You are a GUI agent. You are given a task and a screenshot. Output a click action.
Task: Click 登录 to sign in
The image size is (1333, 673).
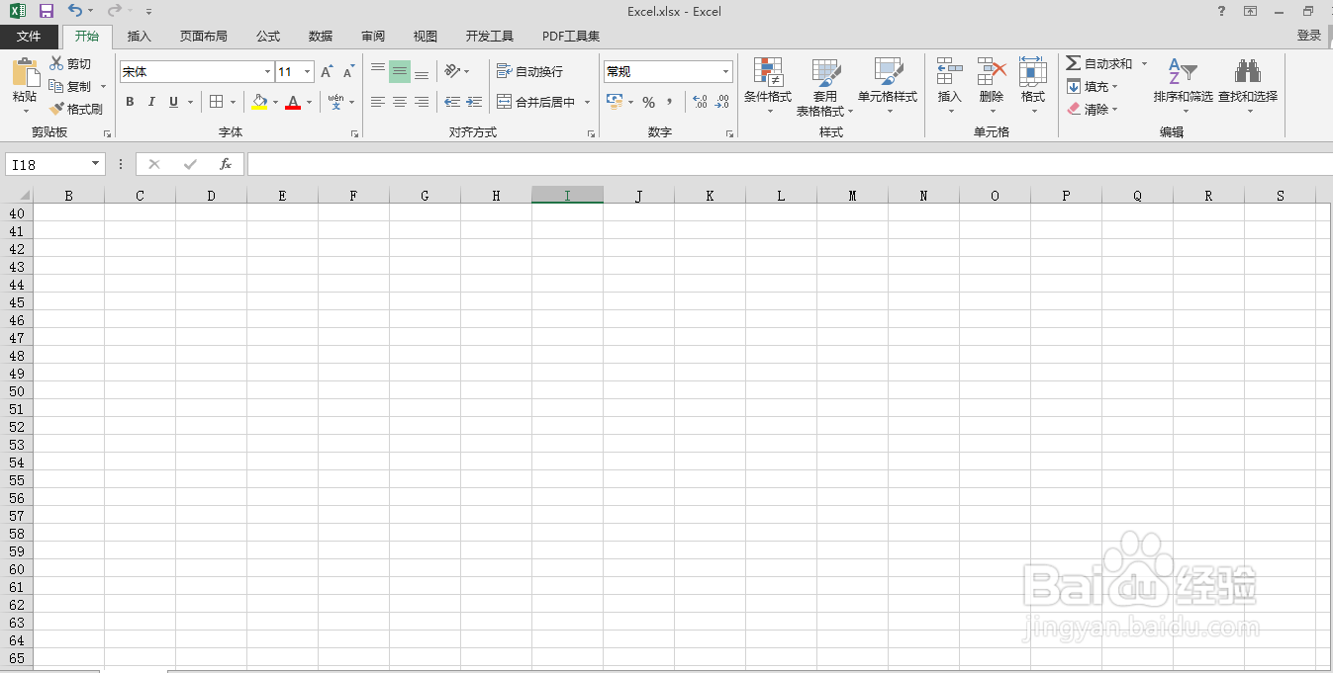1308,36
